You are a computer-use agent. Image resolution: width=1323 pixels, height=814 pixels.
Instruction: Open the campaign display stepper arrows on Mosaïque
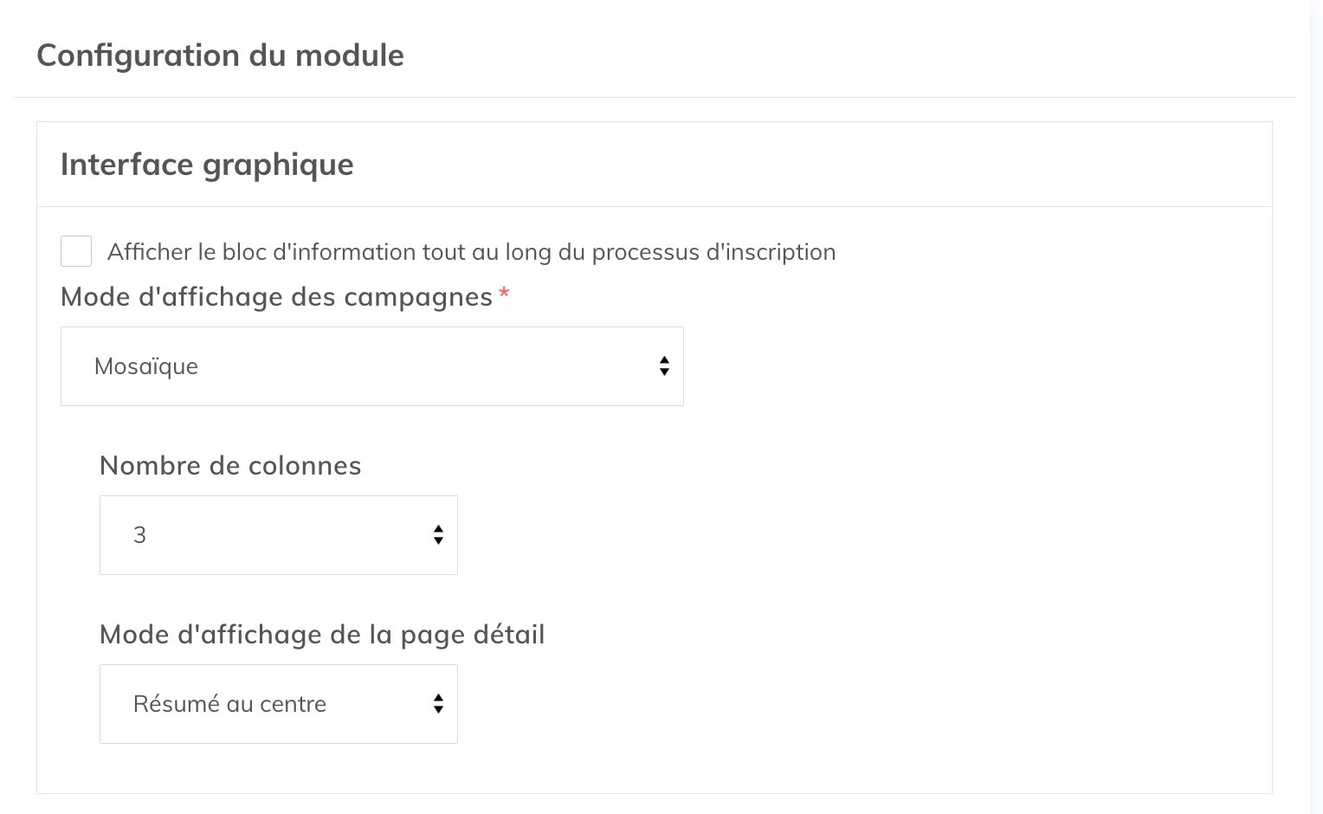point(664,366)
